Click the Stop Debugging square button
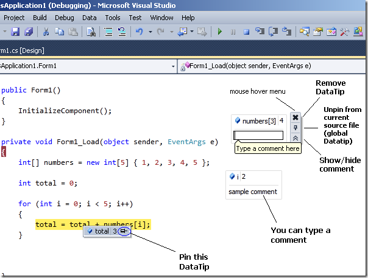 pos(246,32)
